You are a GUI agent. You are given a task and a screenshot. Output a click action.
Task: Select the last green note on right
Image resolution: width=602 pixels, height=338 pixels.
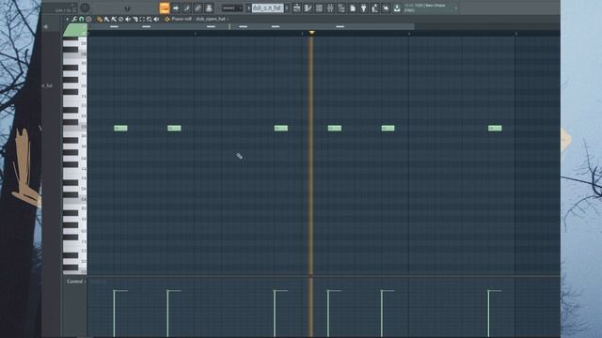point(495,128)
